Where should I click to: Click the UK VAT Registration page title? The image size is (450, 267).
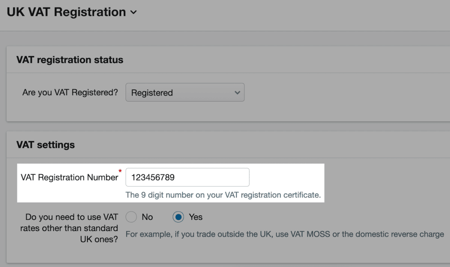pos(66,12)
